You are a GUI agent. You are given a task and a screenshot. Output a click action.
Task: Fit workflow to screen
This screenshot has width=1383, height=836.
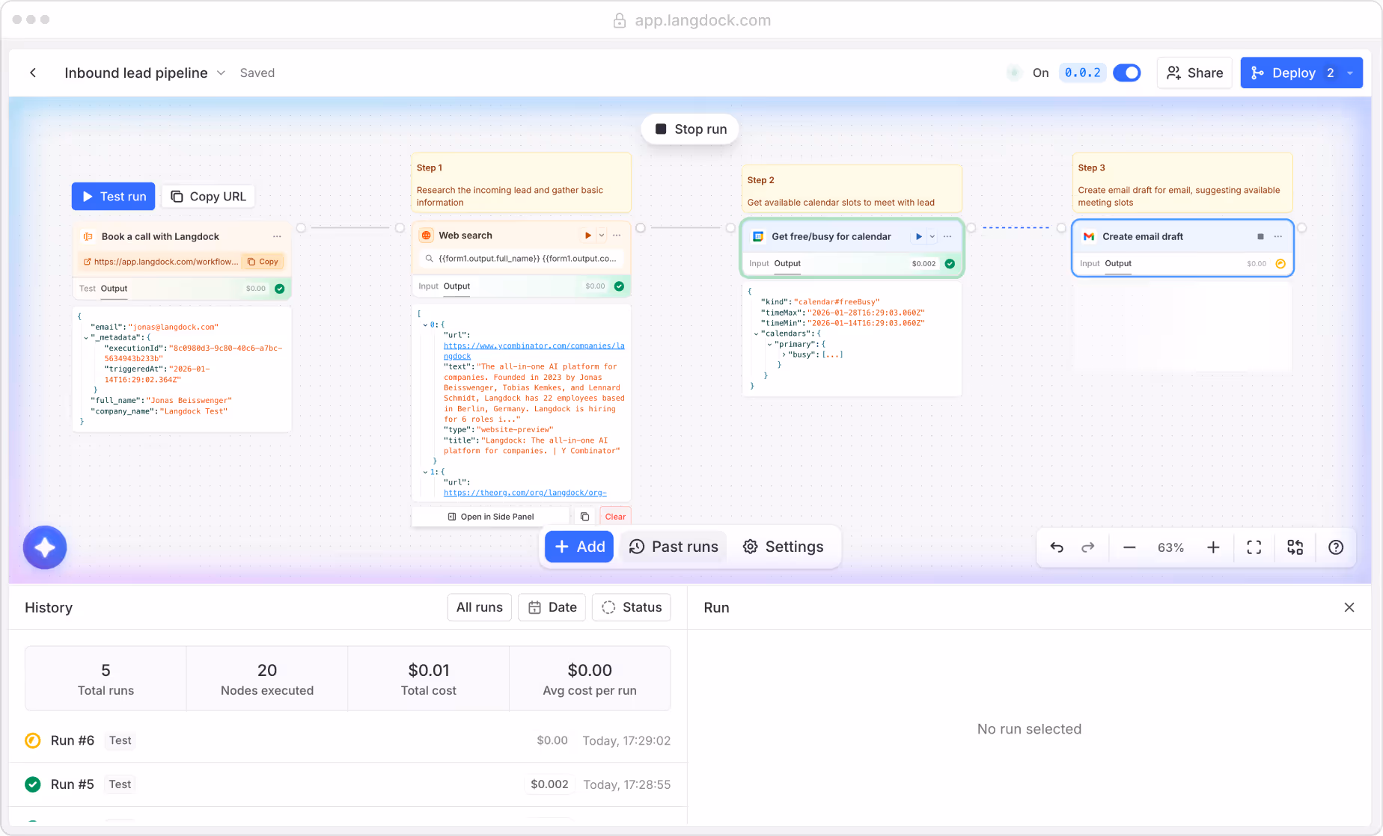coord(1254,547)
